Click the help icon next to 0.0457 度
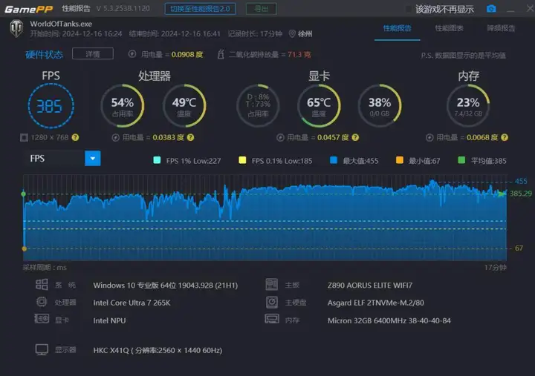 coord(355,138)
